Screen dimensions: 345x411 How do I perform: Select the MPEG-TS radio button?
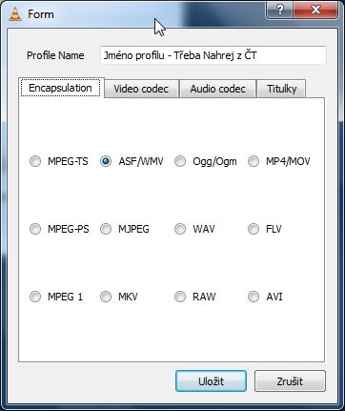35,161
